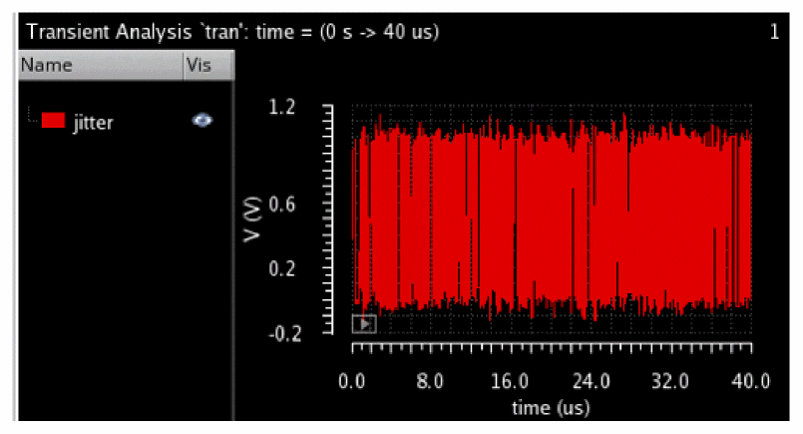Toggle visibility eye for jitter signal

coord(202,121)
